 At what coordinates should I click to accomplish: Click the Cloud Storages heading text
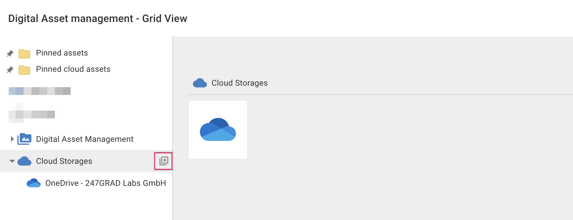239,83
